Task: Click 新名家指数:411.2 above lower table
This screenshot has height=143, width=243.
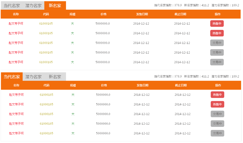Action: [196, 76]
